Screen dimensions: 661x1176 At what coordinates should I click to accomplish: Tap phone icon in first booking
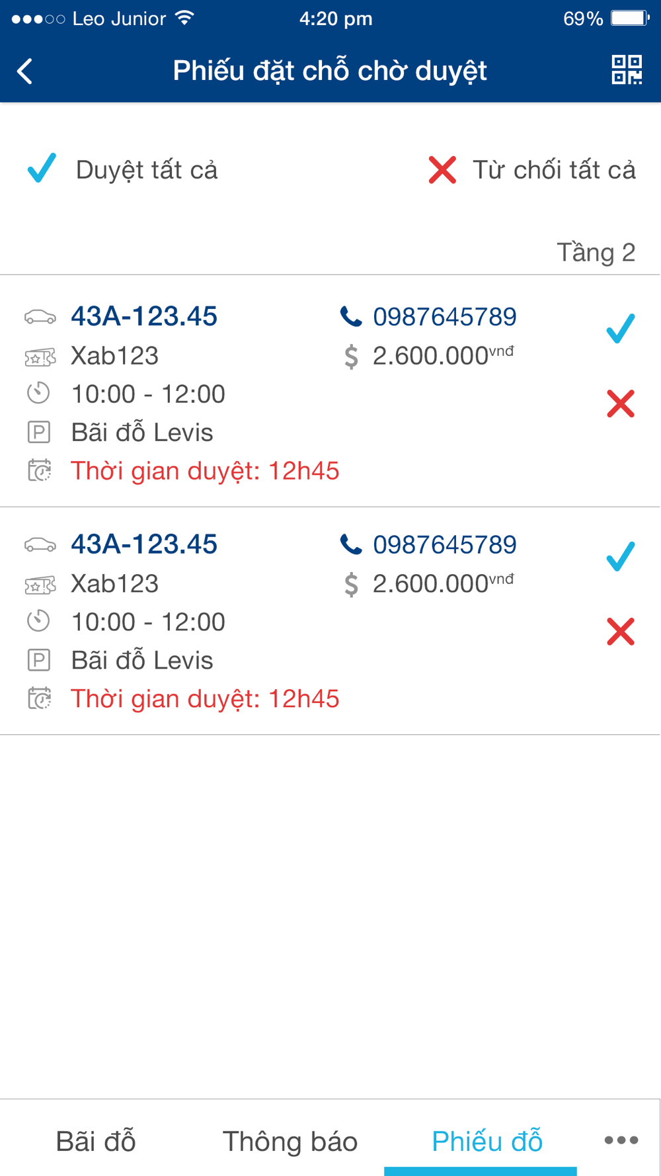[x=350, y=317]
